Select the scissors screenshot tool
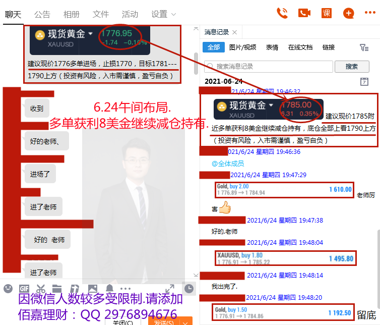The image size is (380, 325). coord(40,289)
